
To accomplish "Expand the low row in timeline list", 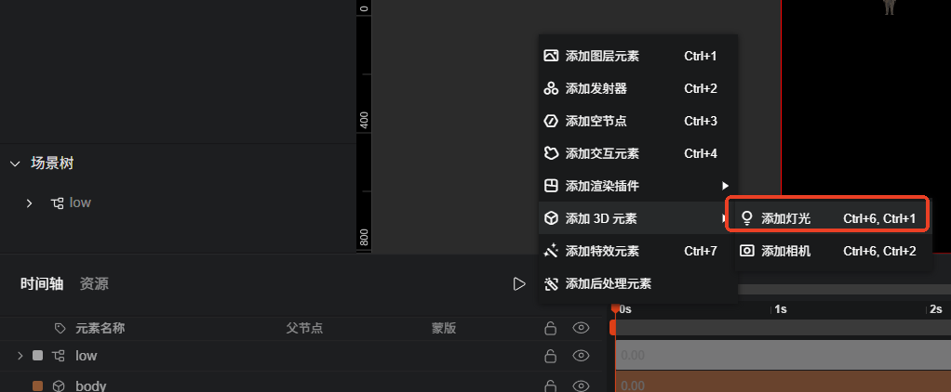I will tap(20, 356).
